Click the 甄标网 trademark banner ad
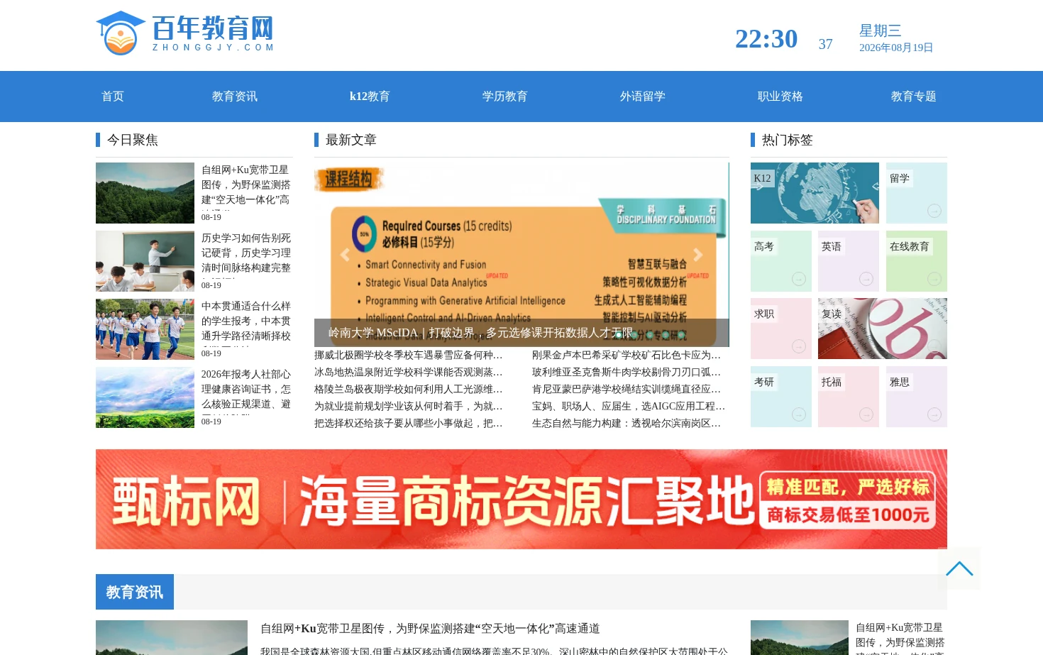 521,499
